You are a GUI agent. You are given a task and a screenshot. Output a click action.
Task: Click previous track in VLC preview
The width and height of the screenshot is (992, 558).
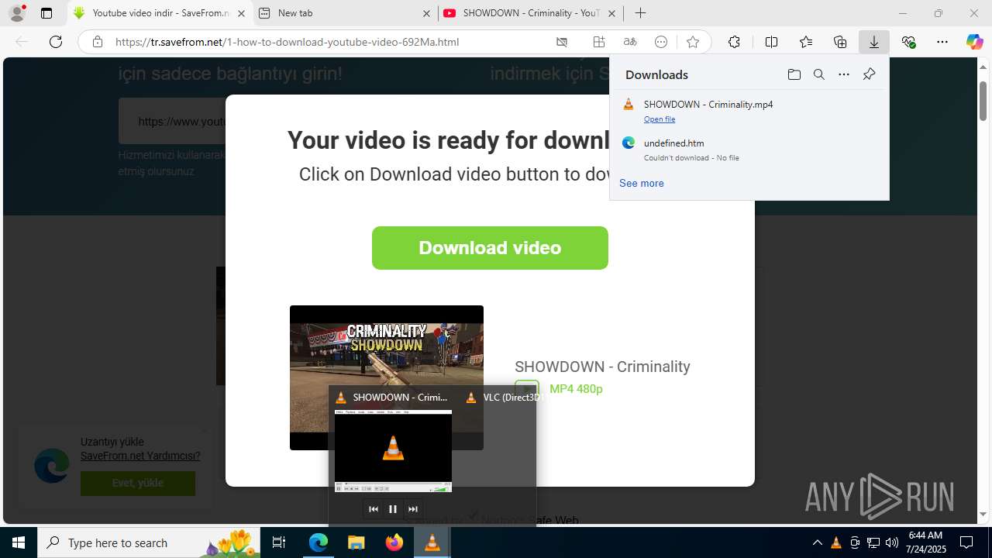(x=373, y=509)
